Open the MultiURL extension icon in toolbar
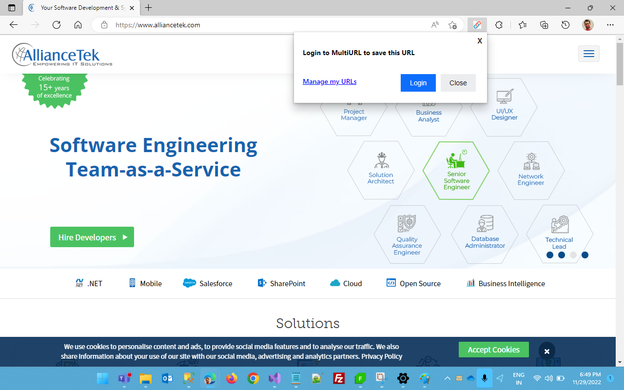Viewport: 624px width, 390px height. (x=477, y=24)
